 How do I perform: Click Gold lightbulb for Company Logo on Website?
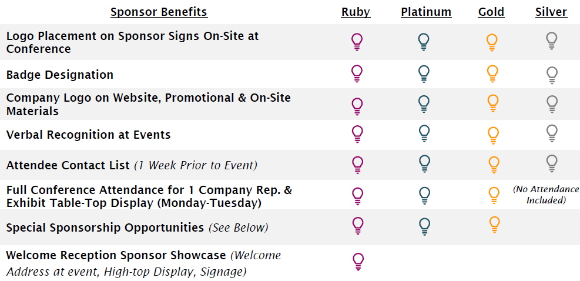(492, 103)
